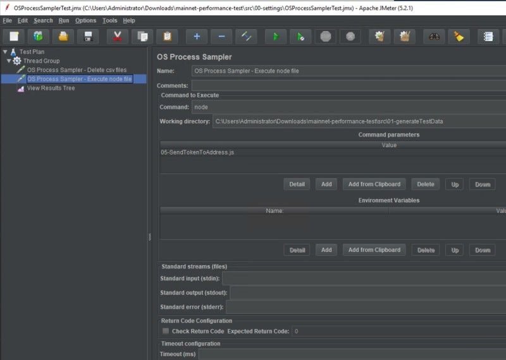The image size is (506, 360).
Task: Click the Function Helper list icon
Action: (488, 37)
